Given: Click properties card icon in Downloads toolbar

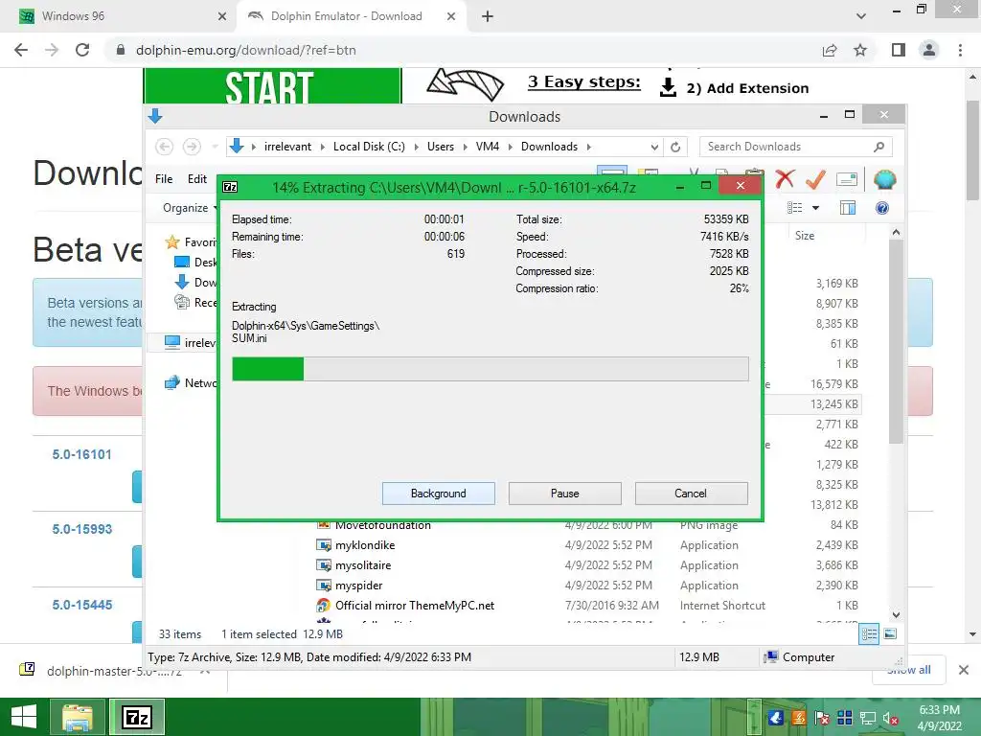Looking at the screenshot, I should click(846, 179).
